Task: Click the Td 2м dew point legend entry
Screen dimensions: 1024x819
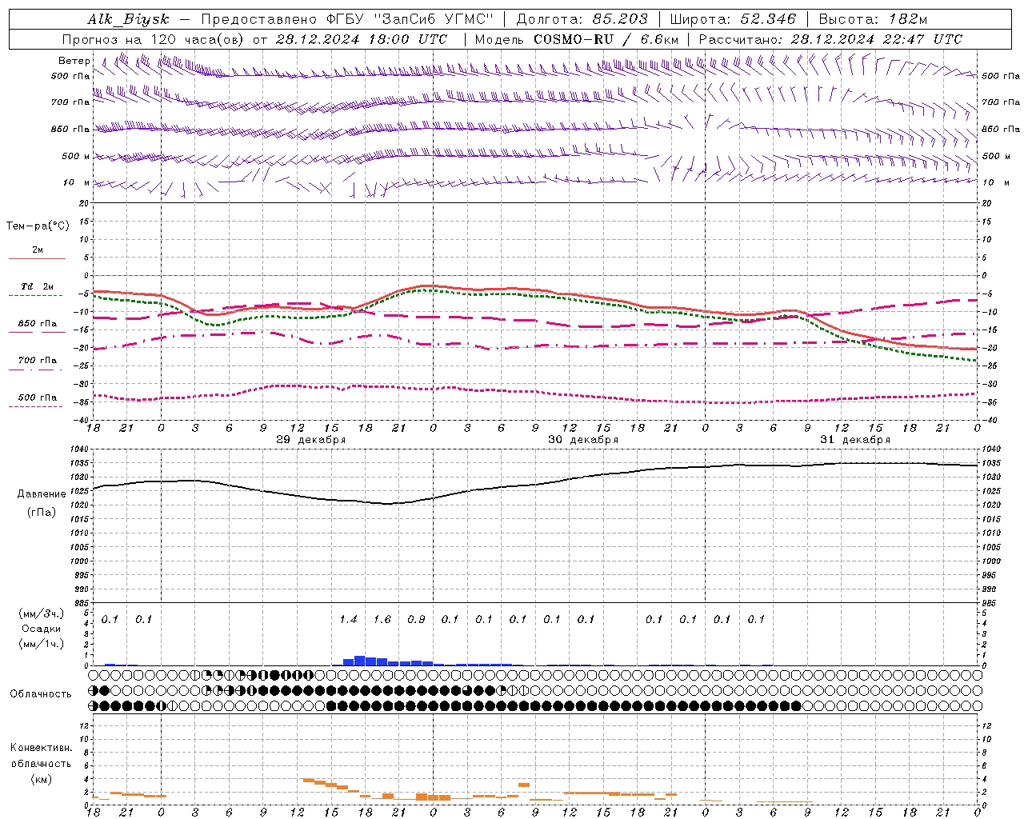Action: (x=38, y=286)
